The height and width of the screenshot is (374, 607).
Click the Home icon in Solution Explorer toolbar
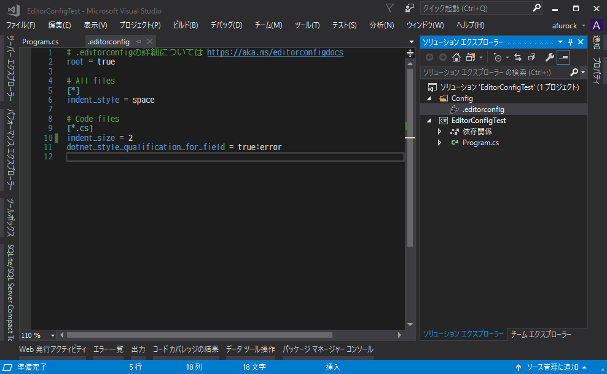click(x=456, y=57)
